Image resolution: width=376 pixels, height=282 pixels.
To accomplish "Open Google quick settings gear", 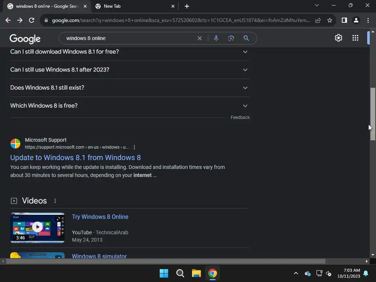I will pos(338,38).
